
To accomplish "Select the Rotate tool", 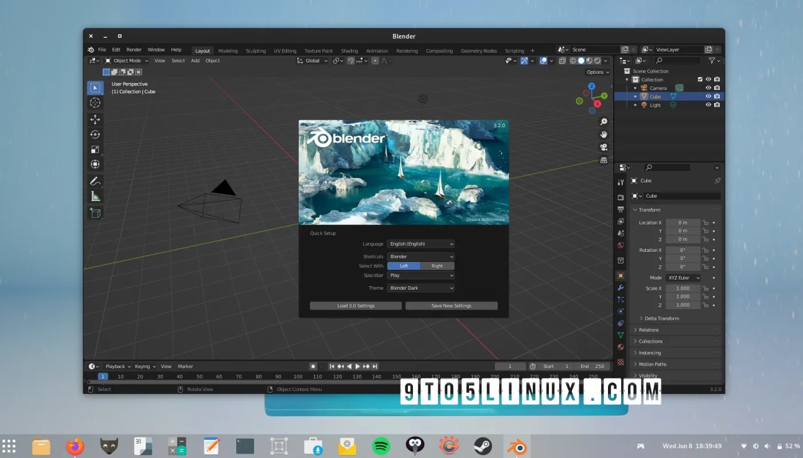I will click(95, 135).
